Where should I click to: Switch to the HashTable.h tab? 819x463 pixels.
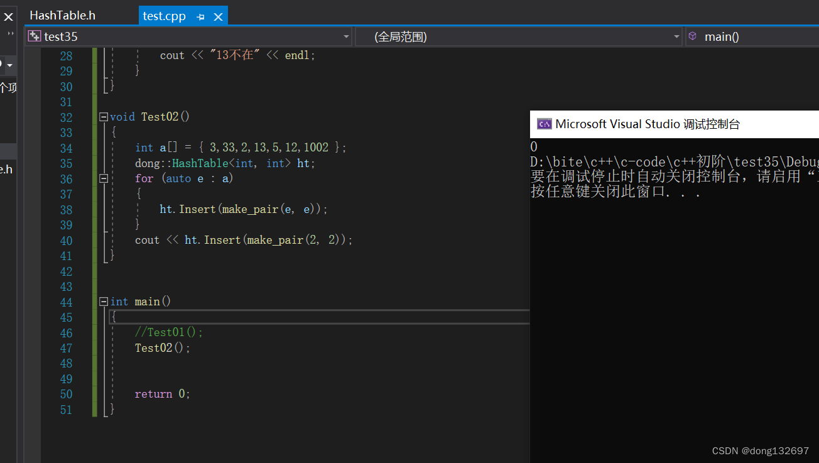(63, 16)
